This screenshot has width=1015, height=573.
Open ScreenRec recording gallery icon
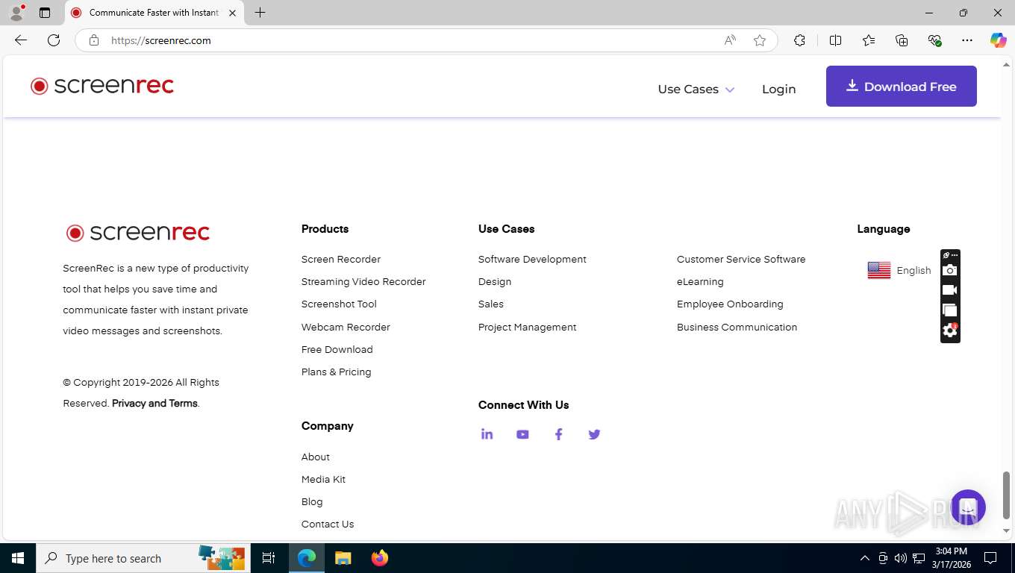point(949,310)
